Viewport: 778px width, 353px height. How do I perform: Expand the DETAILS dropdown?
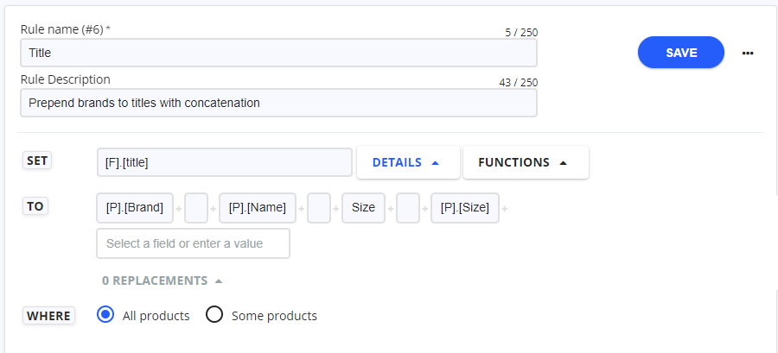coord(408,162)
